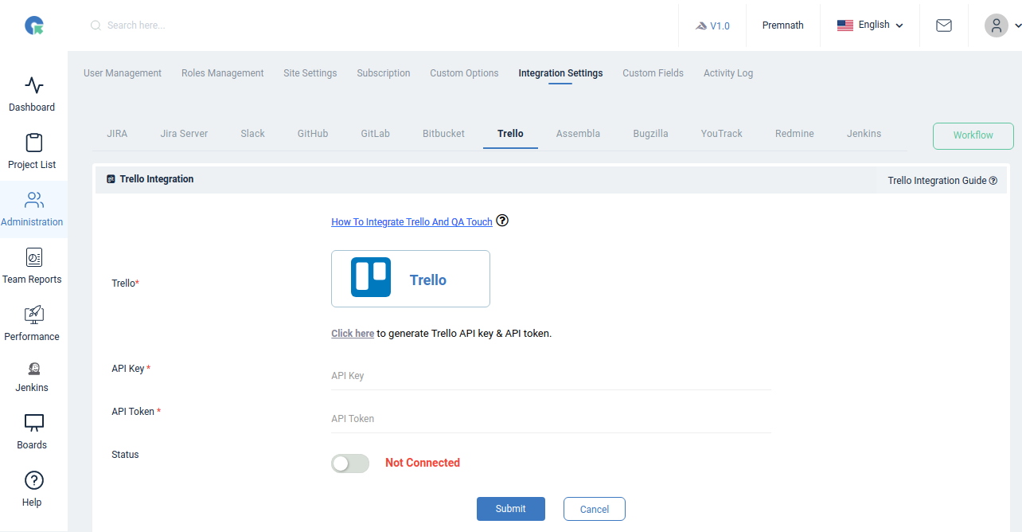Select the Jenkins sidebar icon
1022x532 pixels.
(32, 374)
